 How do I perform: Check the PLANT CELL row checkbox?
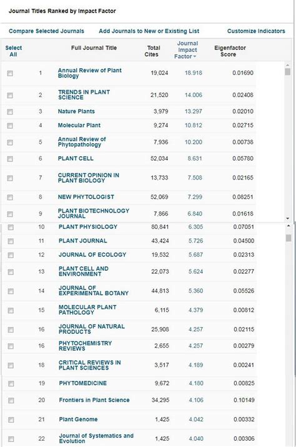point(10,159)
